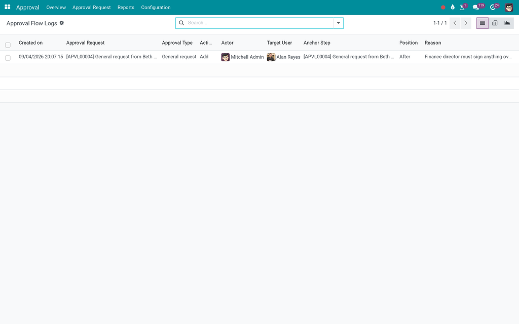Click the red recording dot icon
The width and height of the screenshot is (519, 324).
443,7
